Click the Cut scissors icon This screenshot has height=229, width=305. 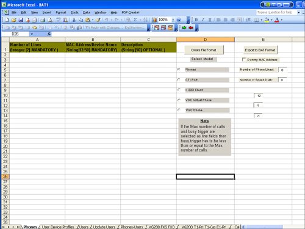pos(74,20)
